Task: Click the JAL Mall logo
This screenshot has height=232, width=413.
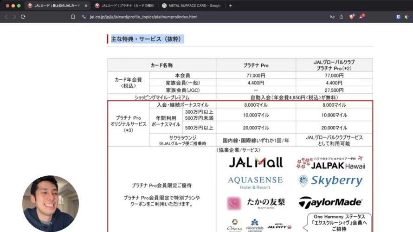Action: point(256,162)
